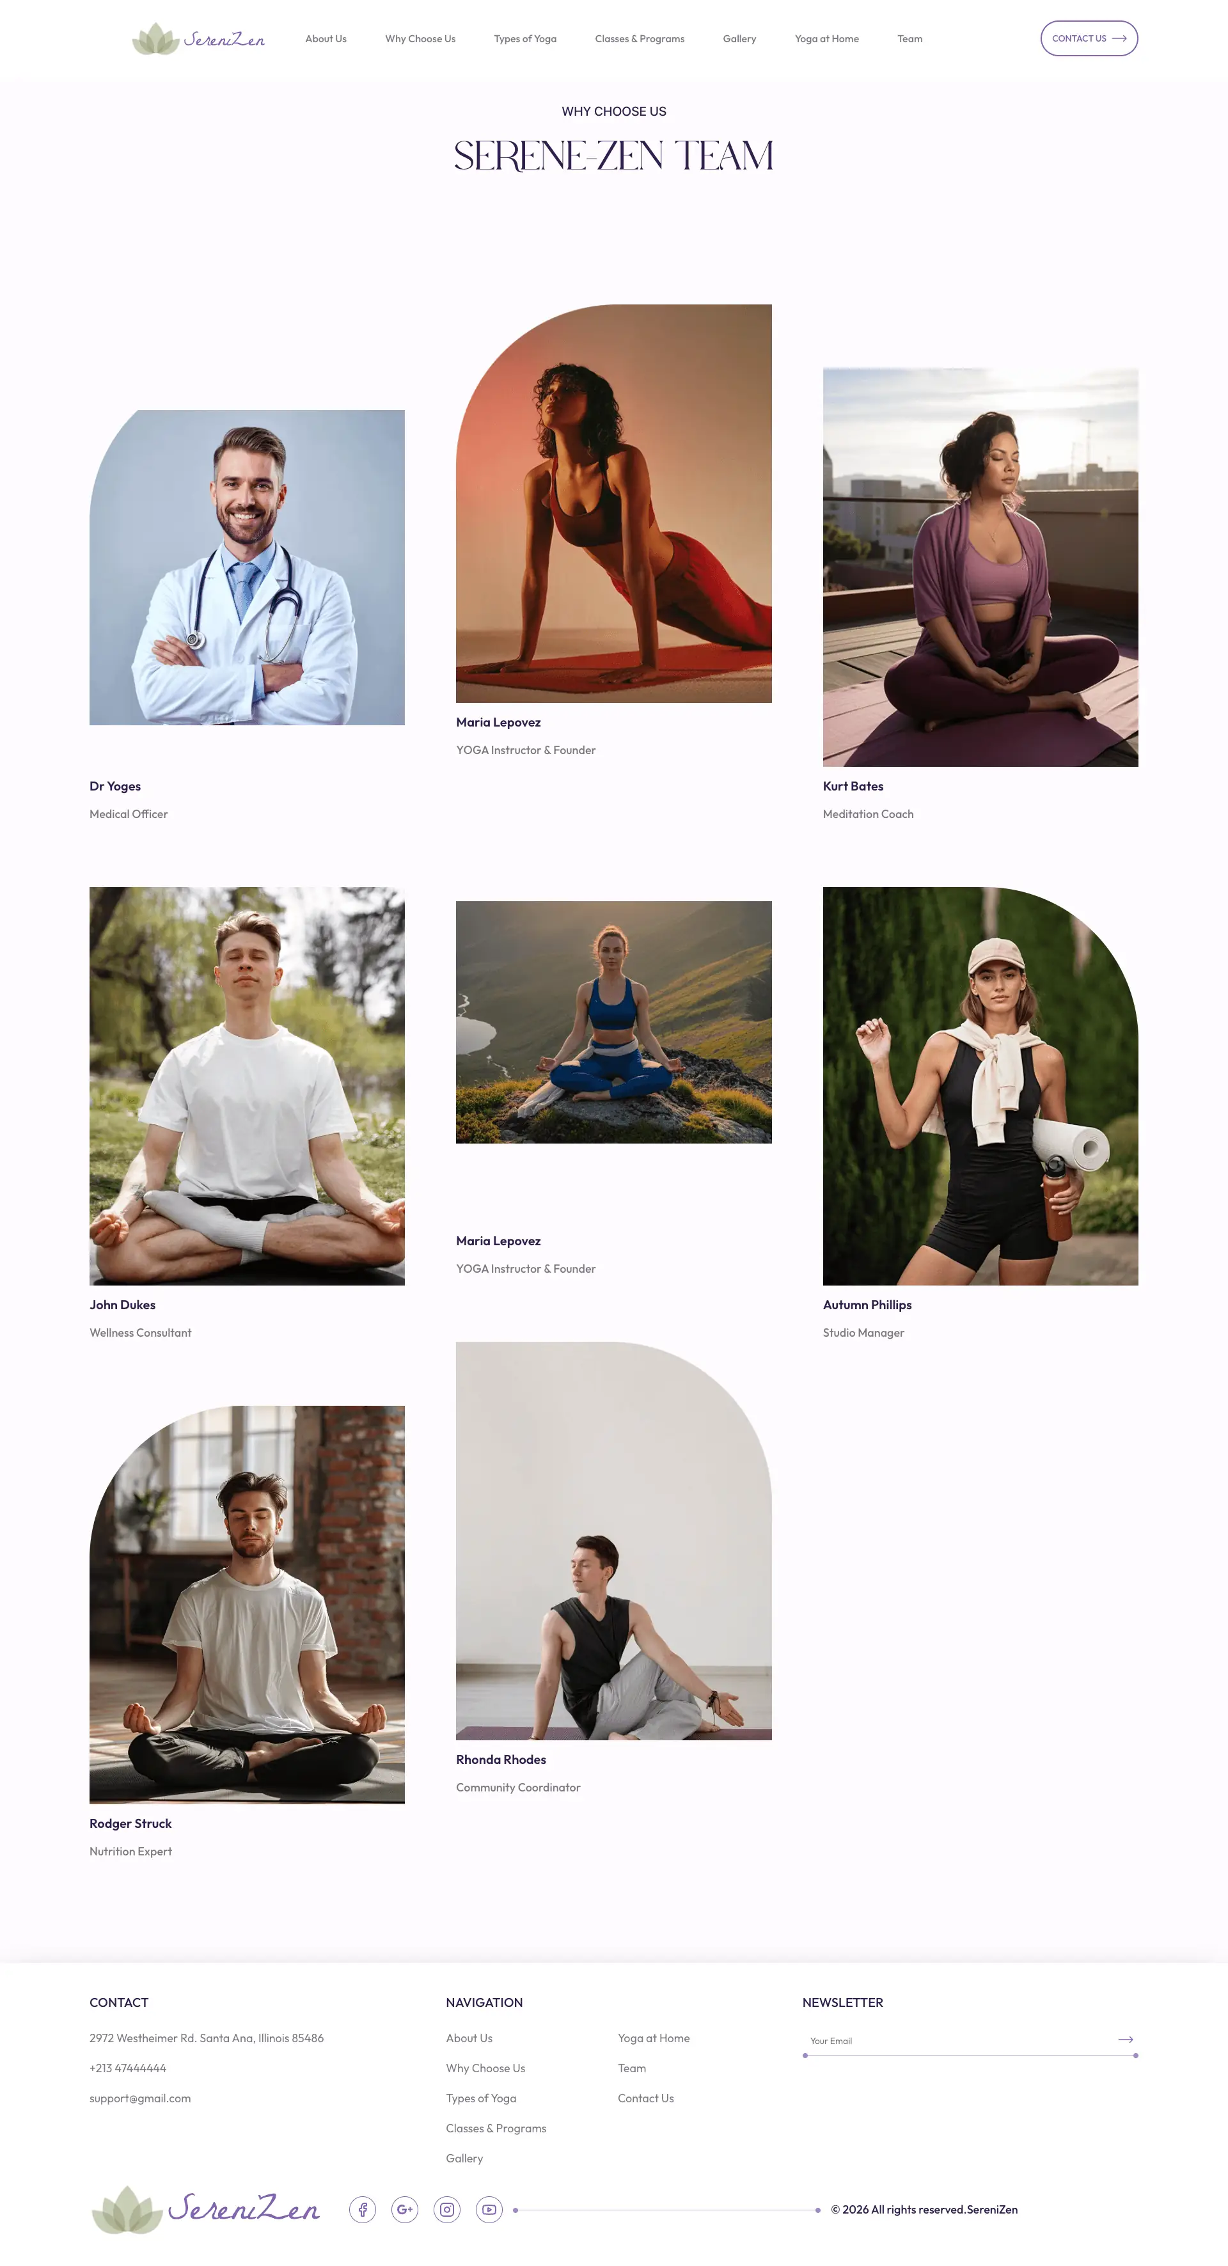The width and height of the screenshot is (1228, 2266).
Task: Open Yoga at Home footer link
Action: pyautogui.click(x=654, y=2038)
